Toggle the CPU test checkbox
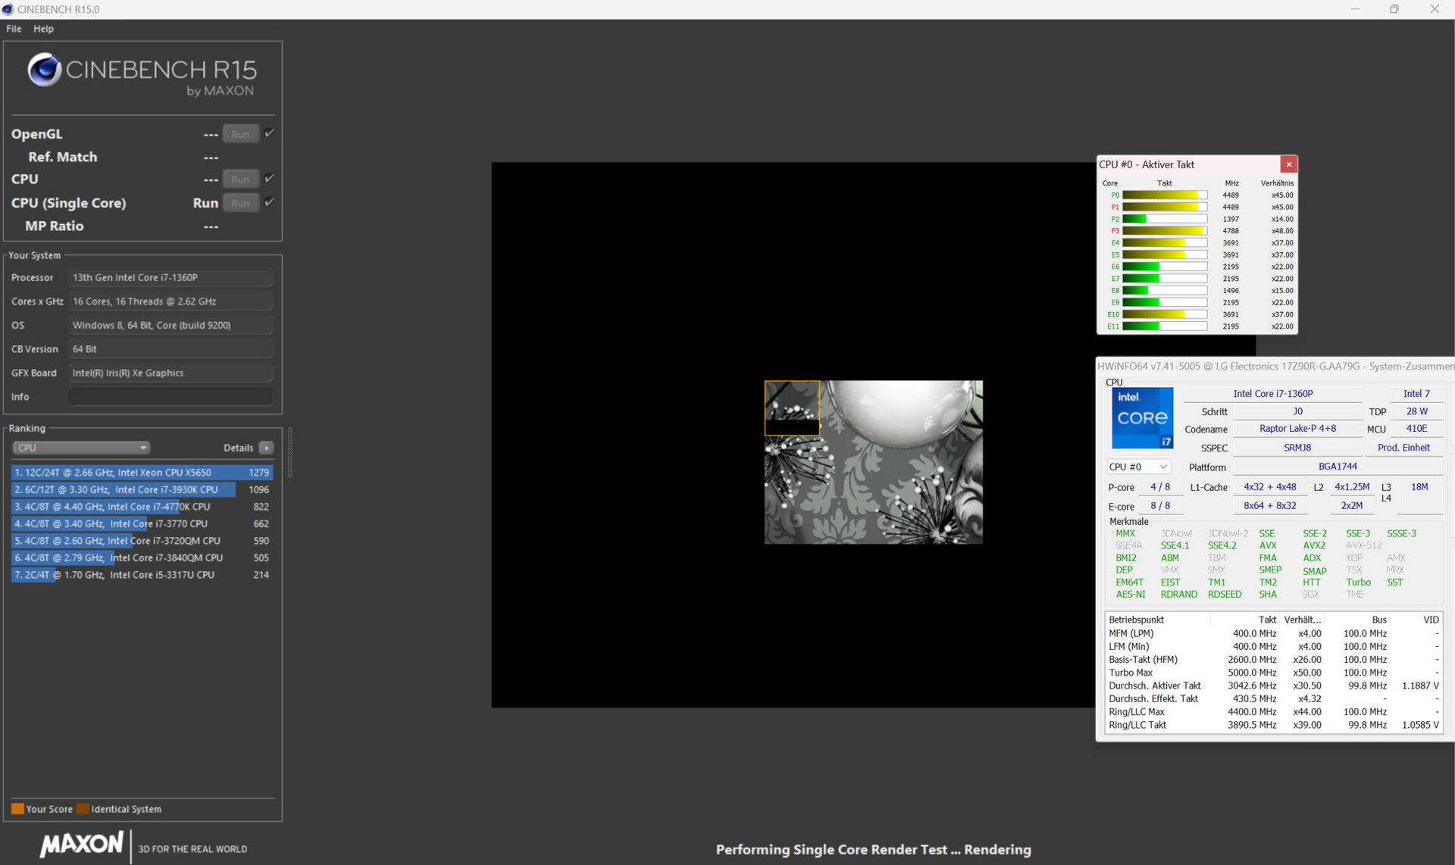This screenshot has height=865, width=1455. click(x=269, y=179)
